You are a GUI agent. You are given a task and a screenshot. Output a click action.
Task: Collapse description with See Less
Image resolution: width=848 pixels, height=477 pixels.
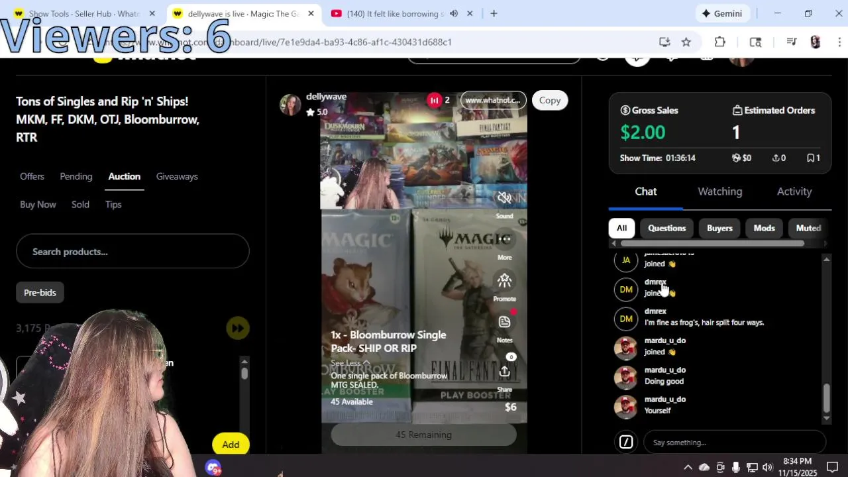pos(349,363)
